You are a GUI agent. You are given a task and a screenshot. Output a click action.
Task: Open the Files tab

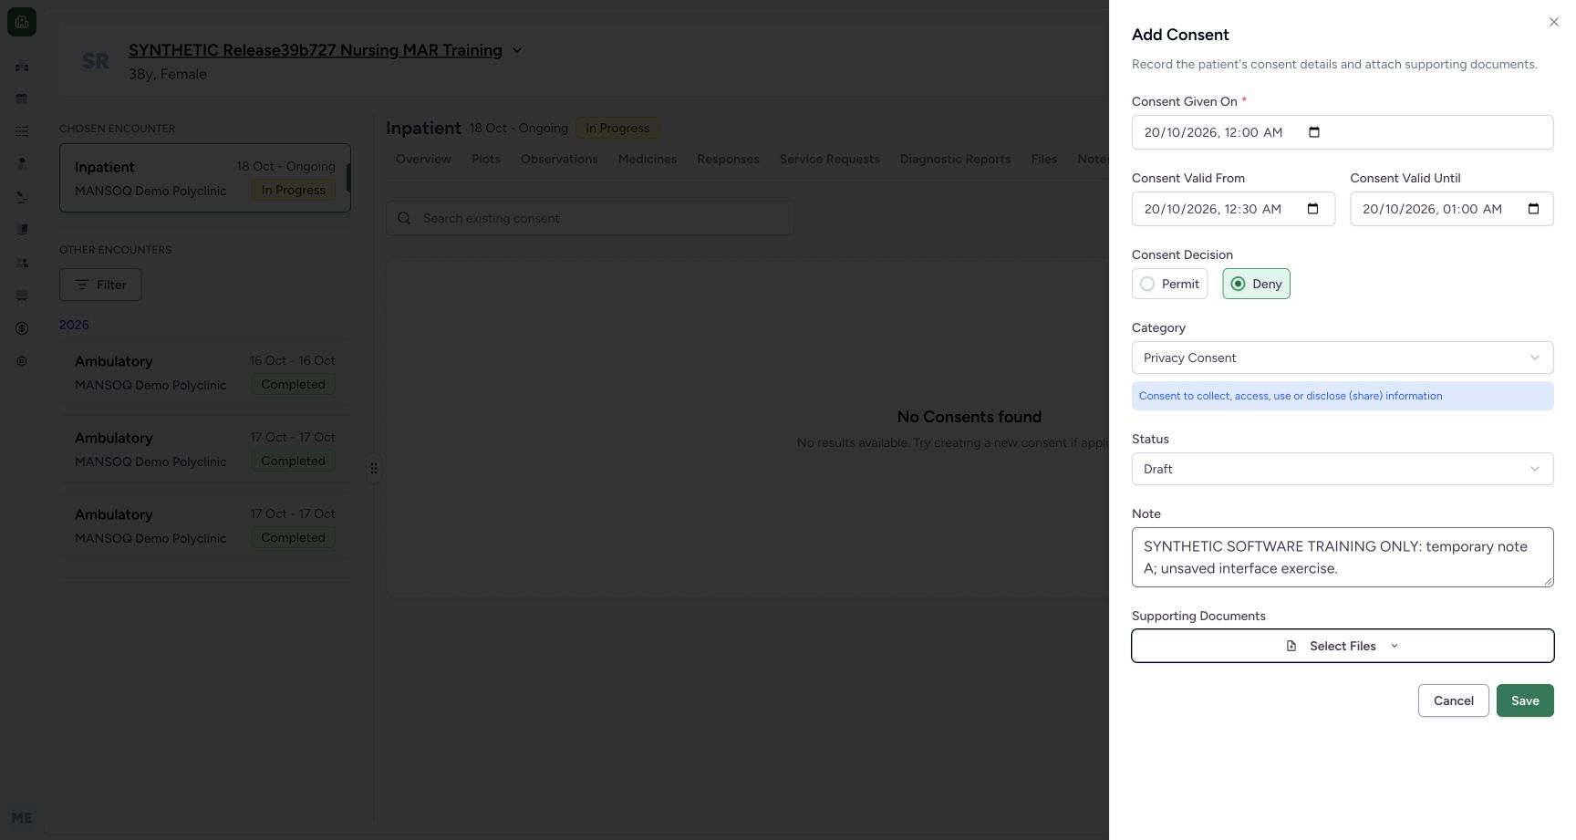point(1044,159)
